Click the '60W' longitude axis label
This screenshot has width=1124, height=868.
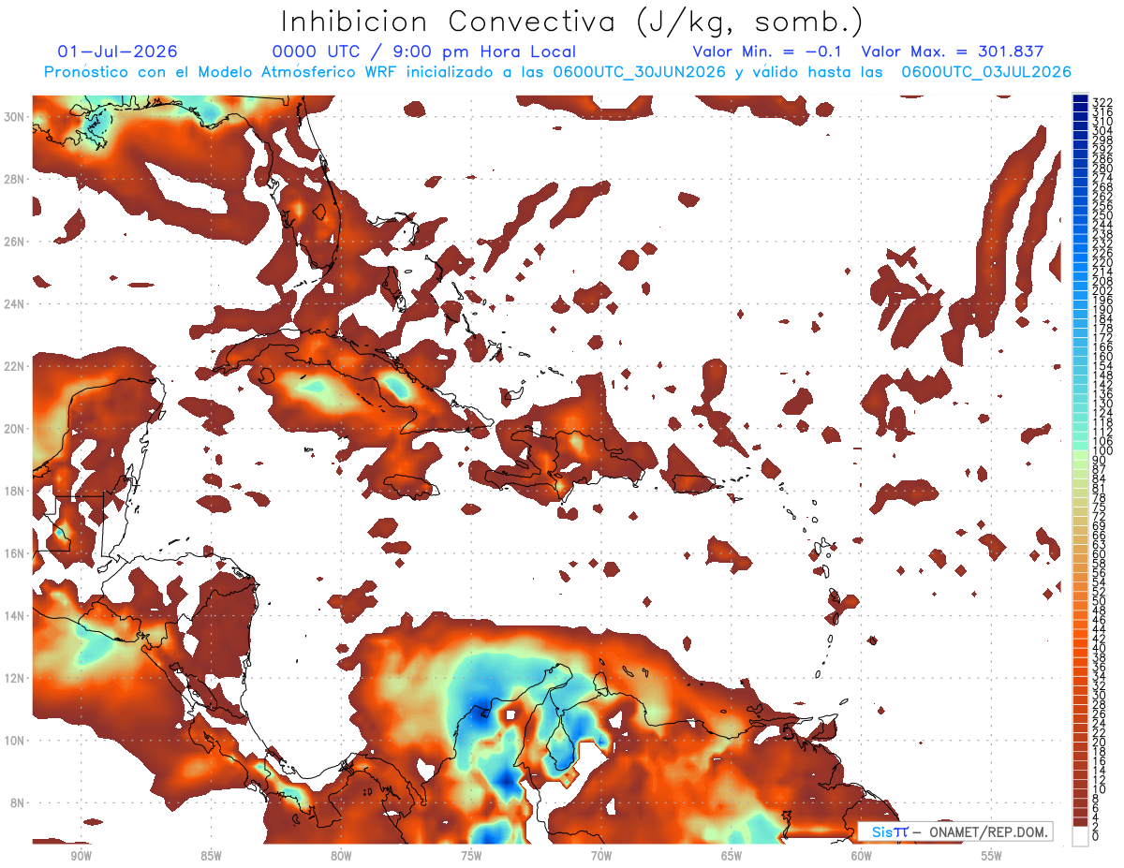[x=862, y=856]
